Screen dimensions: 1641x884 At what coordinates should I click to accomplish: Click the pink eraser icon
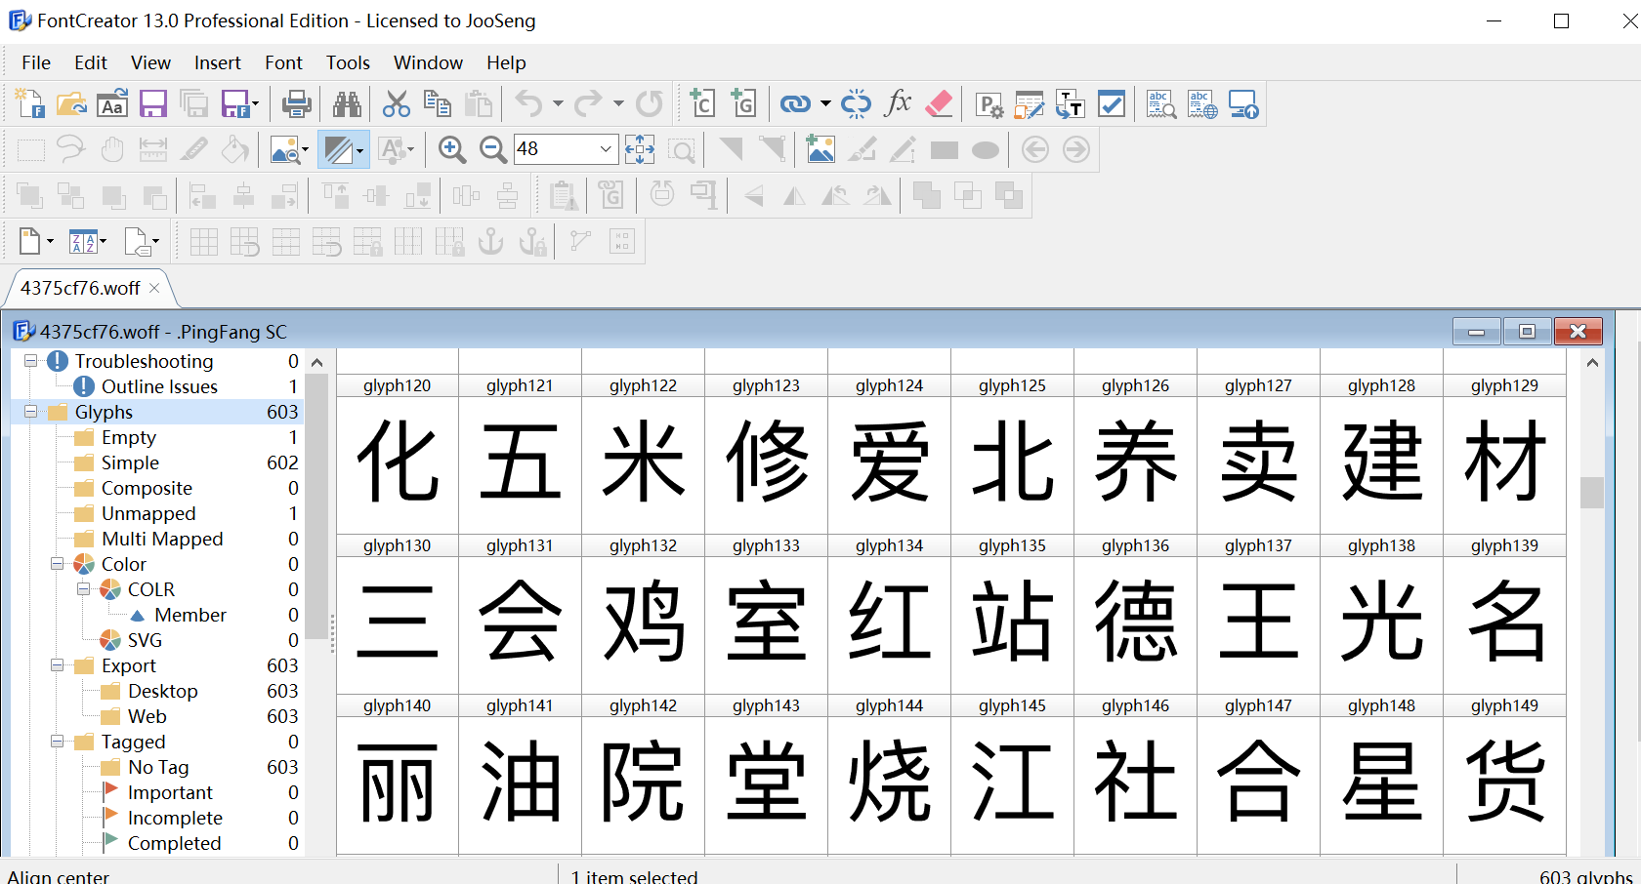point(939,103)
